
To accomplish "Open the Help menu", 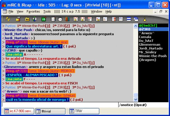I will (x=109, y=11).
